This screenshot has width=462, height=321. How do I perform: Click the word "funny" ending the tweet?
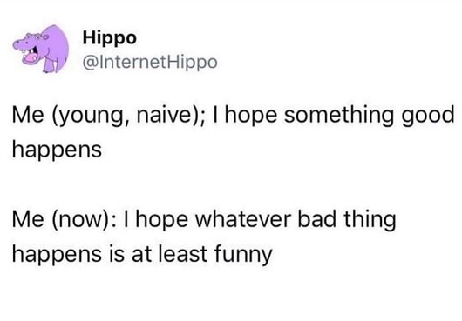243,255
